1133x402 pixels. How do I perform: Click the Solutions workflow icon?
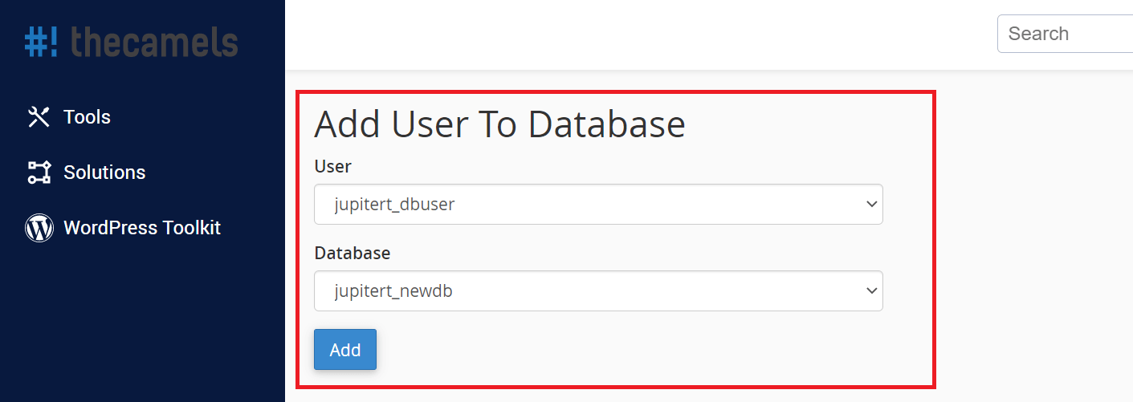pyautogui.click(x=39, y=173)
